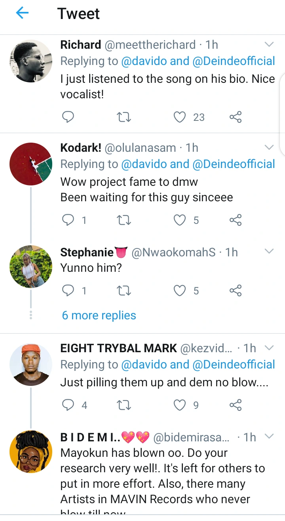The height and width of the screenshot is (521, 285).
Task: Open B I D E M I's avatar
Action: [x=31, y=452]
